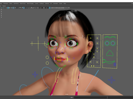Image resolution: width=133 pixels, height=99 pixels.
Task: Select right blue eye circle in face panel
Action: click(x=113, y=43)
